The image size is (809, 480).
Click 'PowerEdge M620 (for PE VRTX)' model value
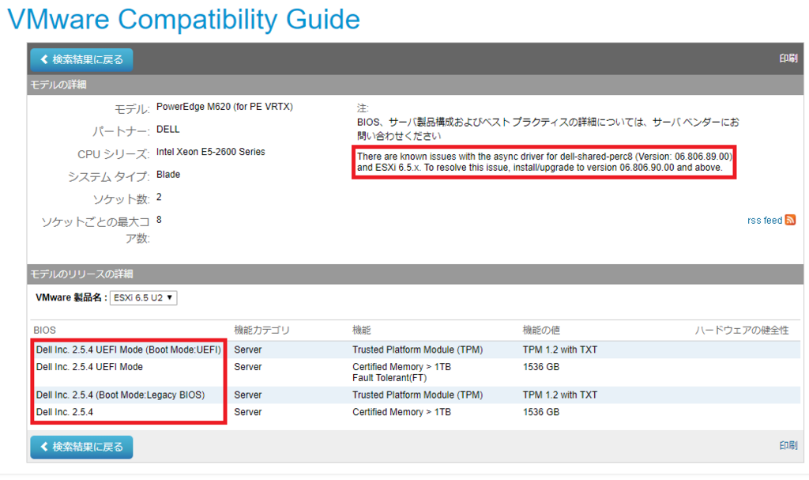[224, 107]
